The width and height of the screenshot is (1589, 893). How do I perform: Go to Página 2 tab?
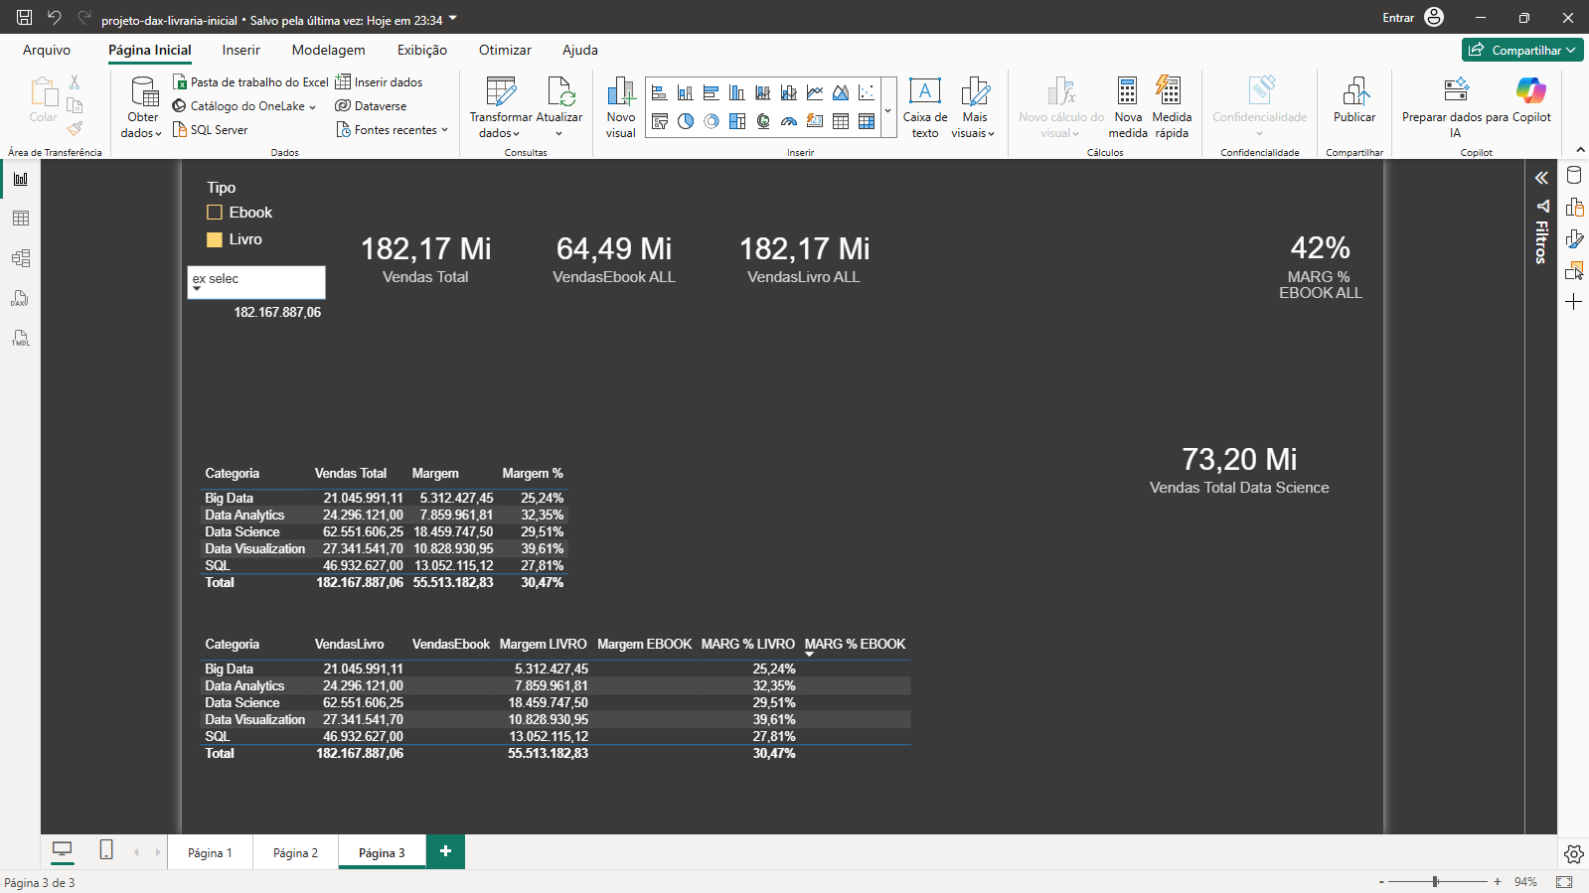coord(295,852)
